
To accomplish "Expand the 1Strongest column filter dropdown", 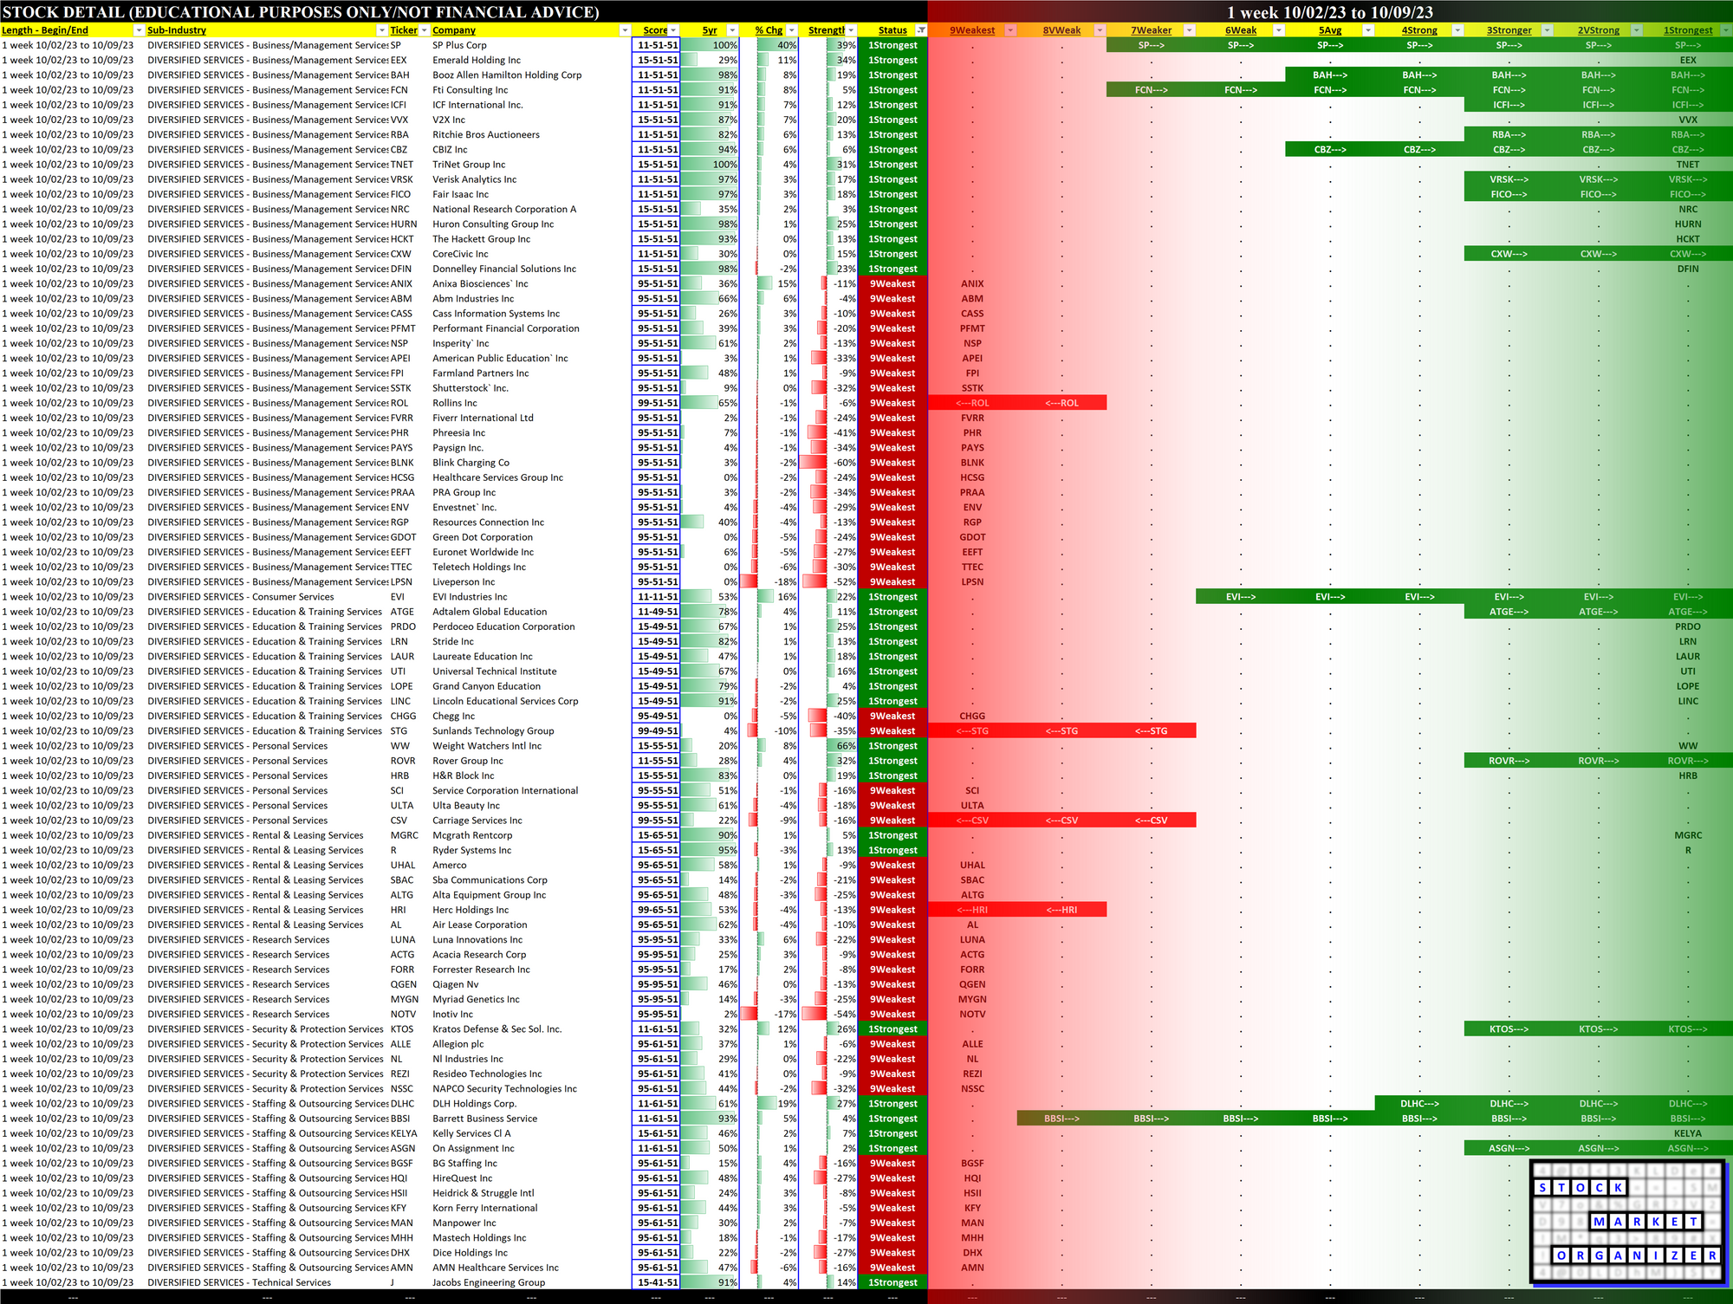I will [1725, 30].
